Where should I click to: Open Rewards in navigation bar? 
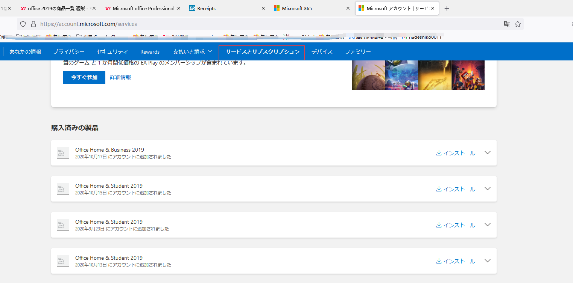click(x=150, y=52)
